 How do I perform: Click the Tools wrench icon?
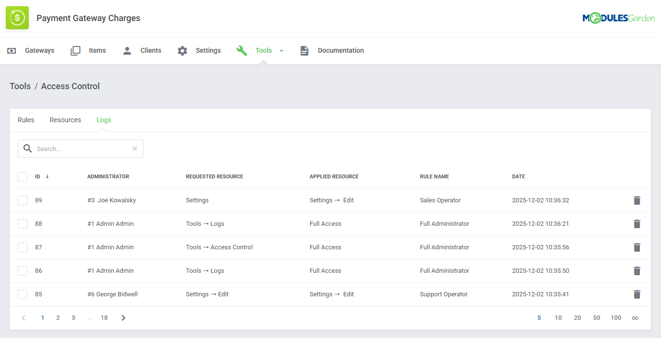[242, 50]
